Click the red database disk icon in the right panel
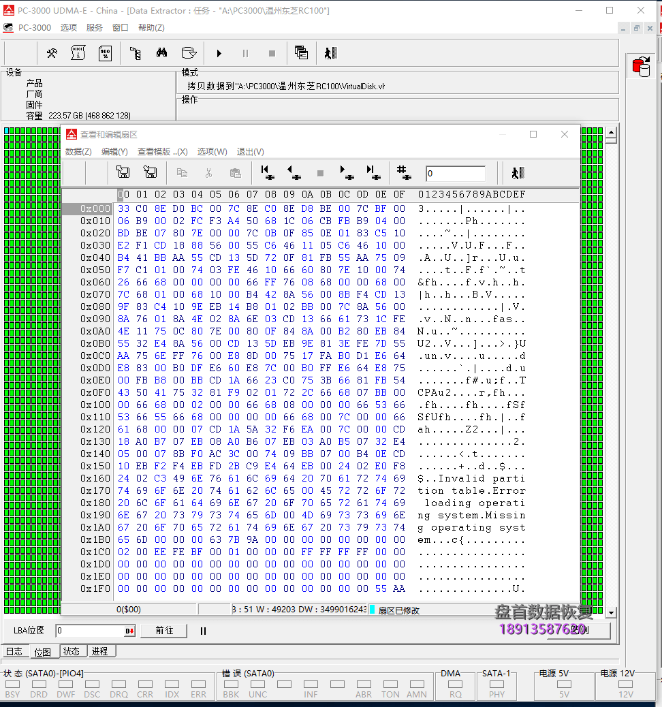 (641, 67)
